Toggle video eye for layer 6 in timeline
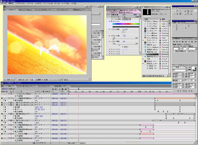Viewport: 198px width, 145px height. (x=2, y=120)
